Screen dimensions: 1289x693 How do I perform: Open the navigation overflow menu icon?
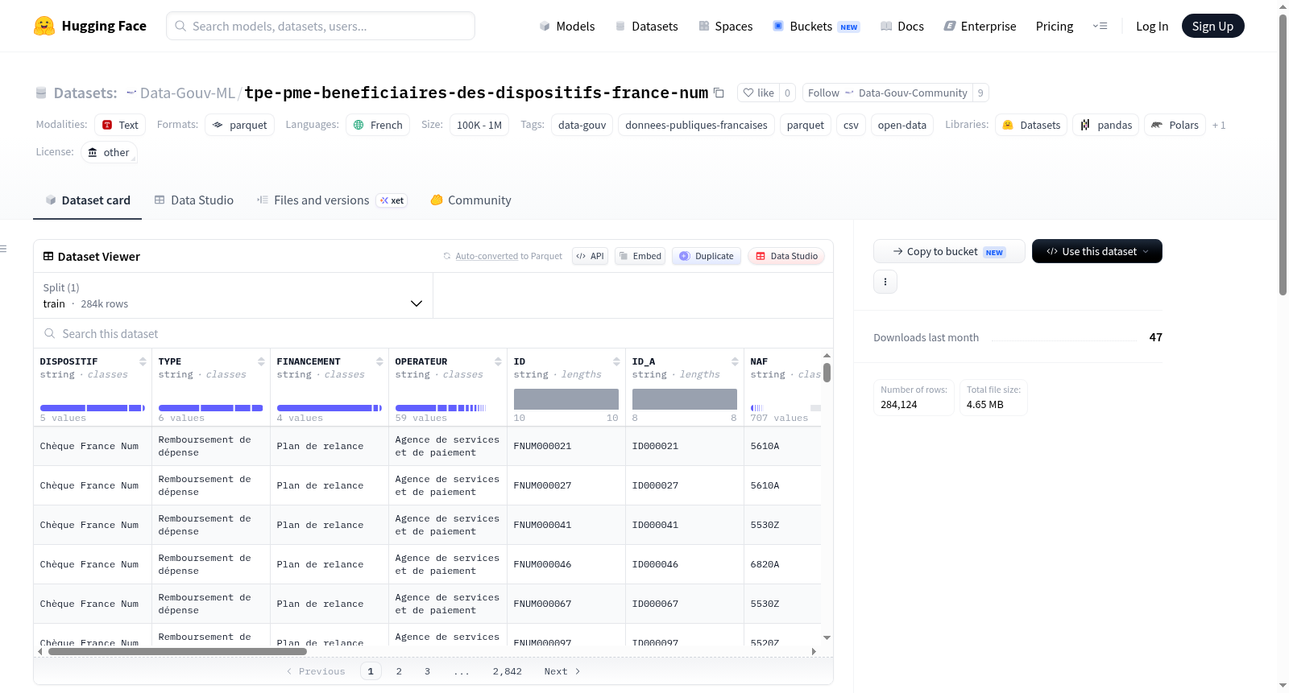pyautogui.click(x=1100, y=27)
